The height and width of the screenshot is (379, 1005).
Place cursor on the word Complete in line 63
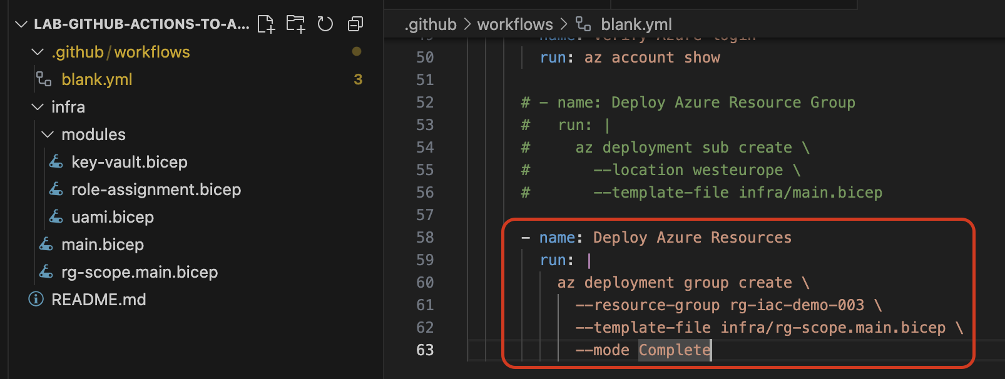(x=674, y=350)
